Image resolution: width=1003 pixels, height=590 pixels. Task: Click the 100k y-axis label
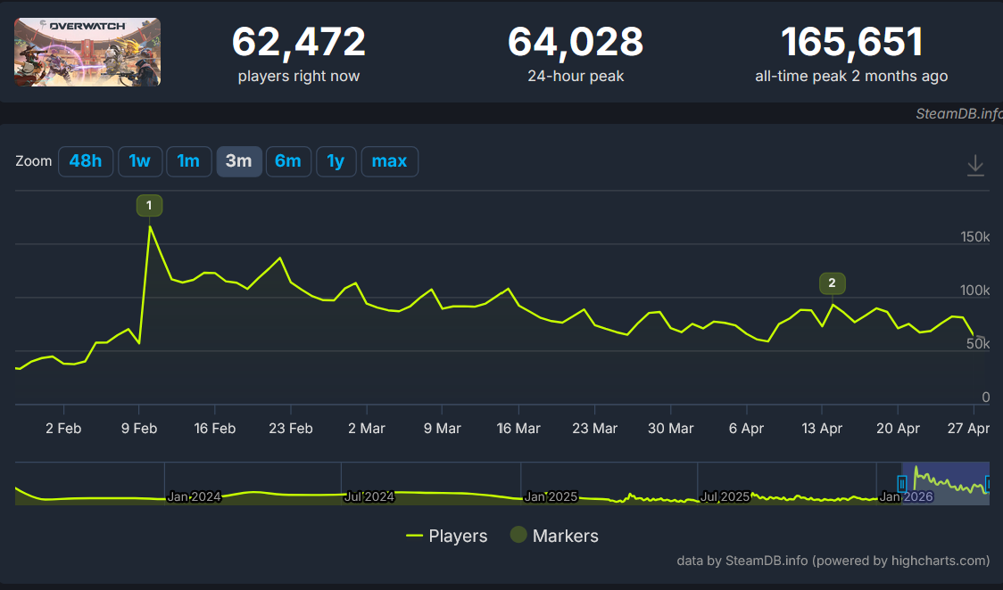(x=974, y=291)
